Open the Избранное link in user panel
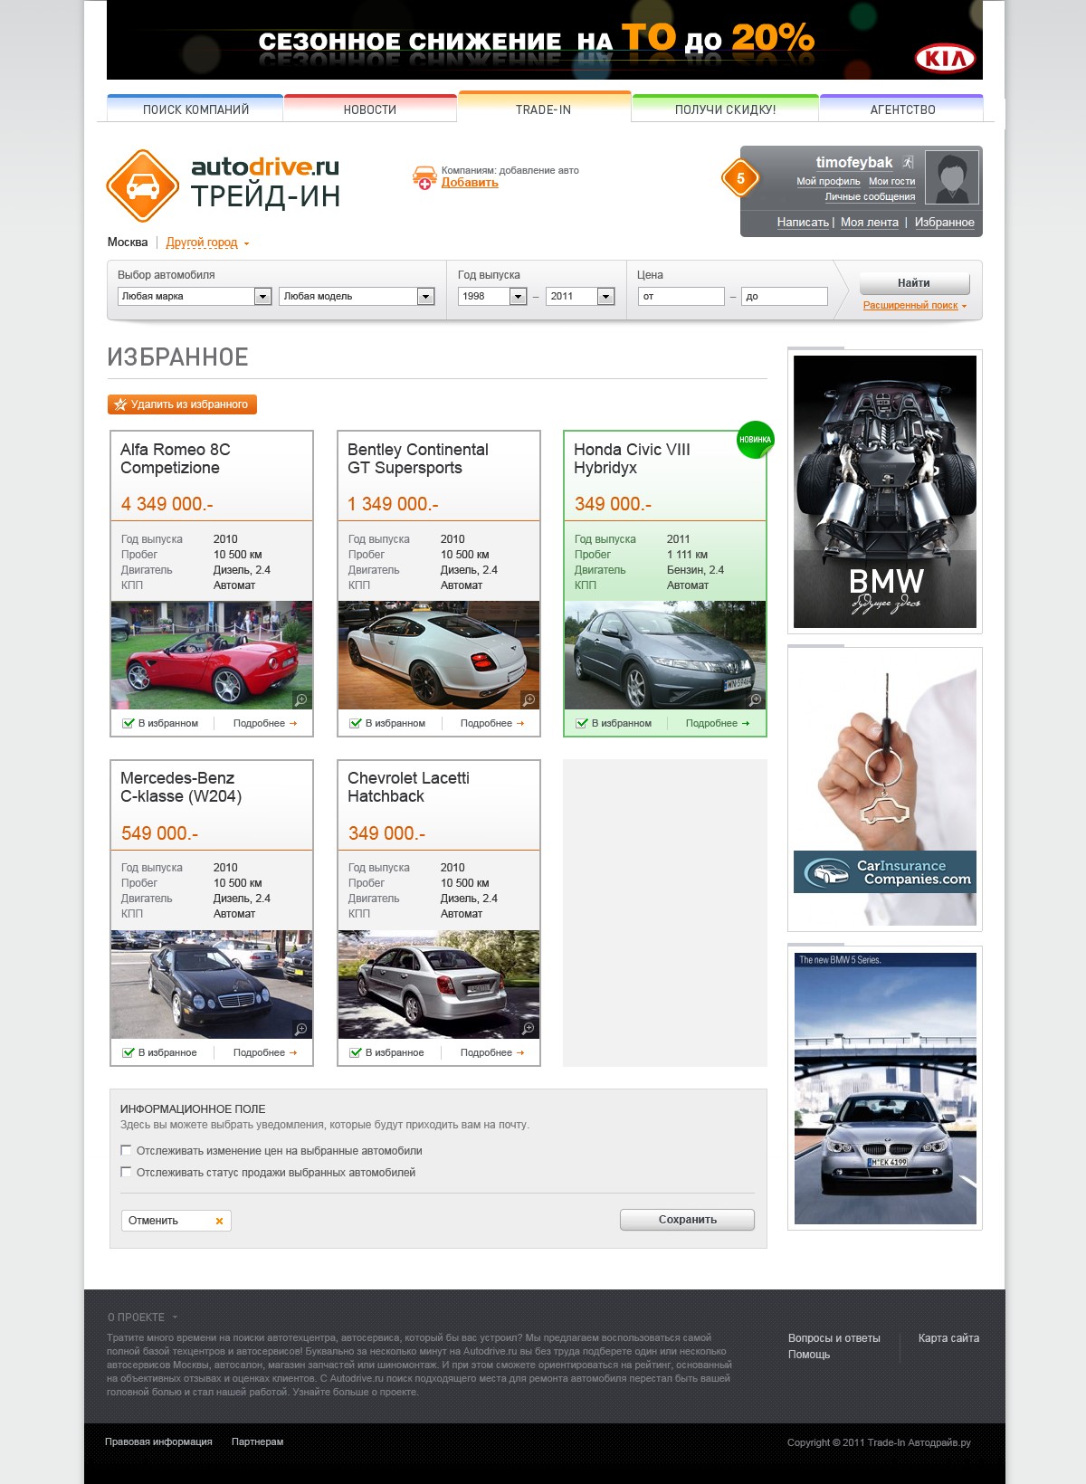The image size is (1086, 1484). tap(945, 222)
